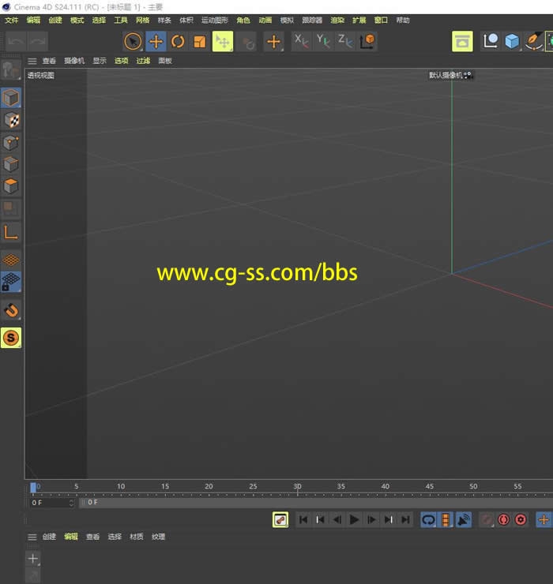Expand the cube primitive objects palette
Screen dimensions: 553x584
513,41
